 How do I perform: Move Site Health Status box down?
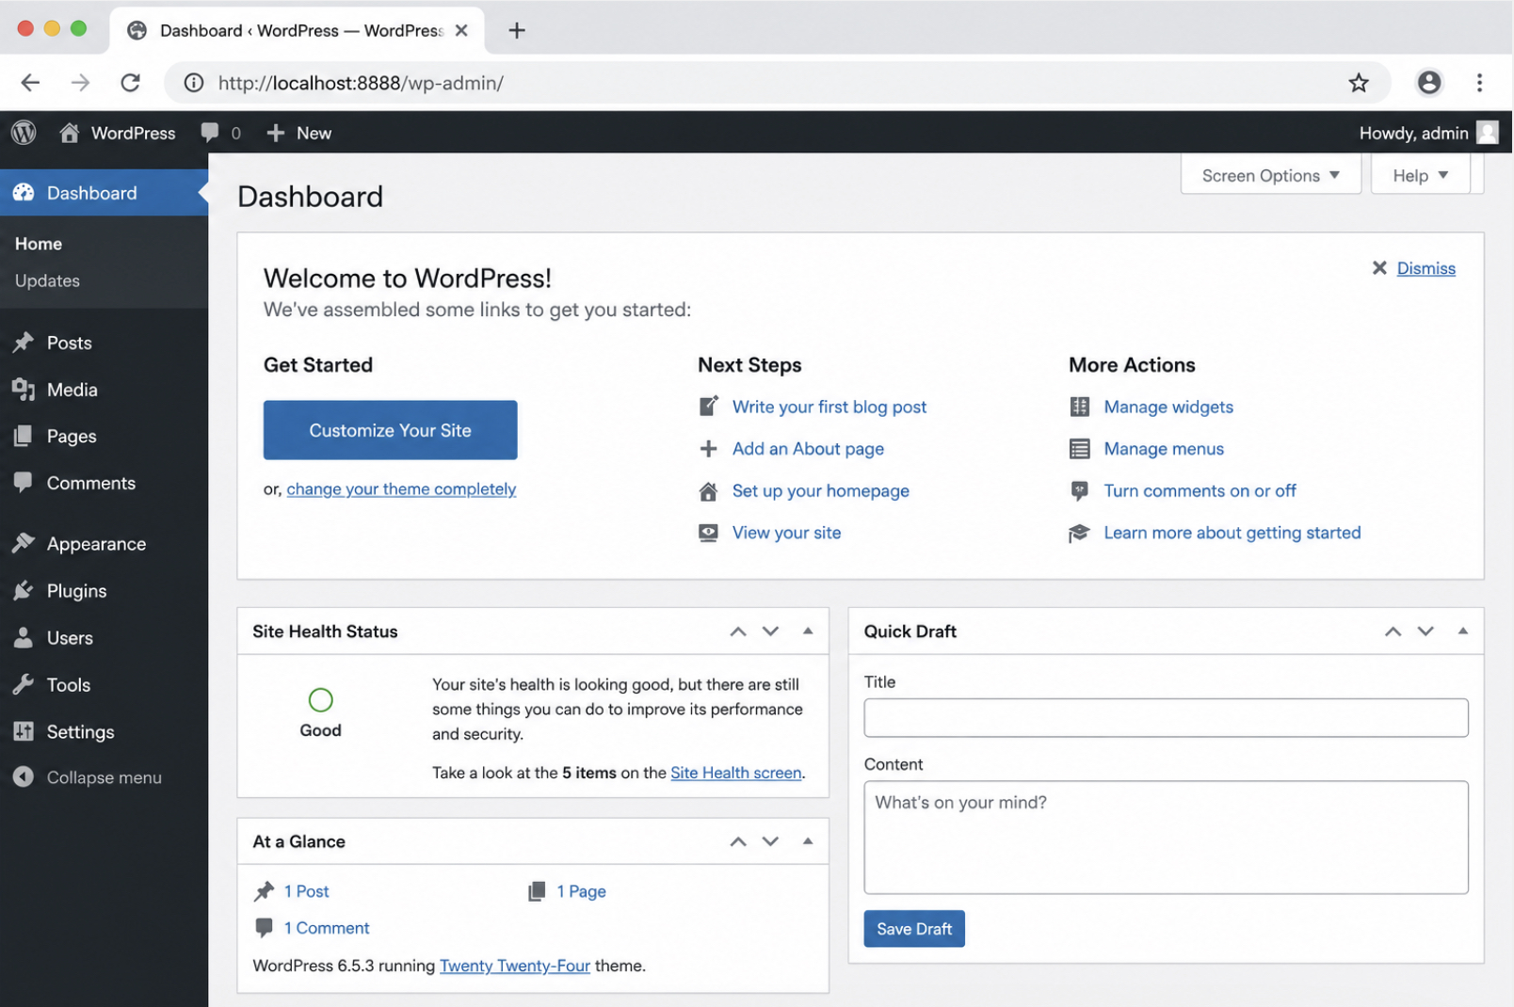click(x=771, y=631)
